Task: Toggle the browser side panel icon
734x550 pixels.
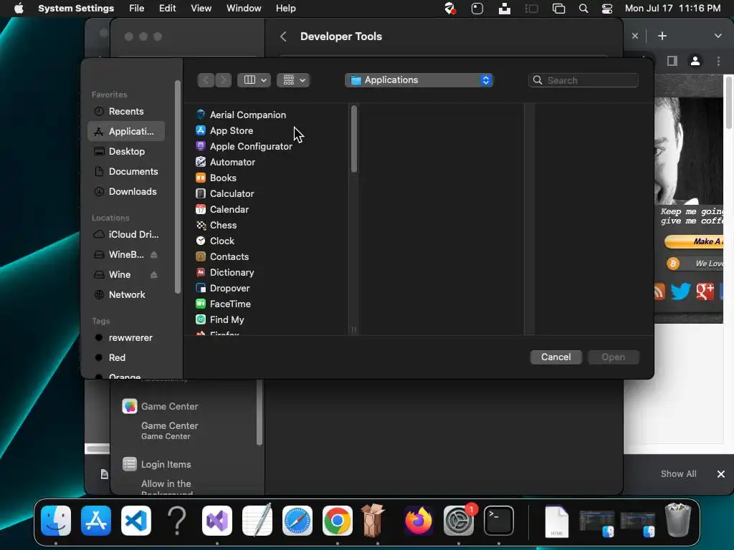Action: coord(672,61)
